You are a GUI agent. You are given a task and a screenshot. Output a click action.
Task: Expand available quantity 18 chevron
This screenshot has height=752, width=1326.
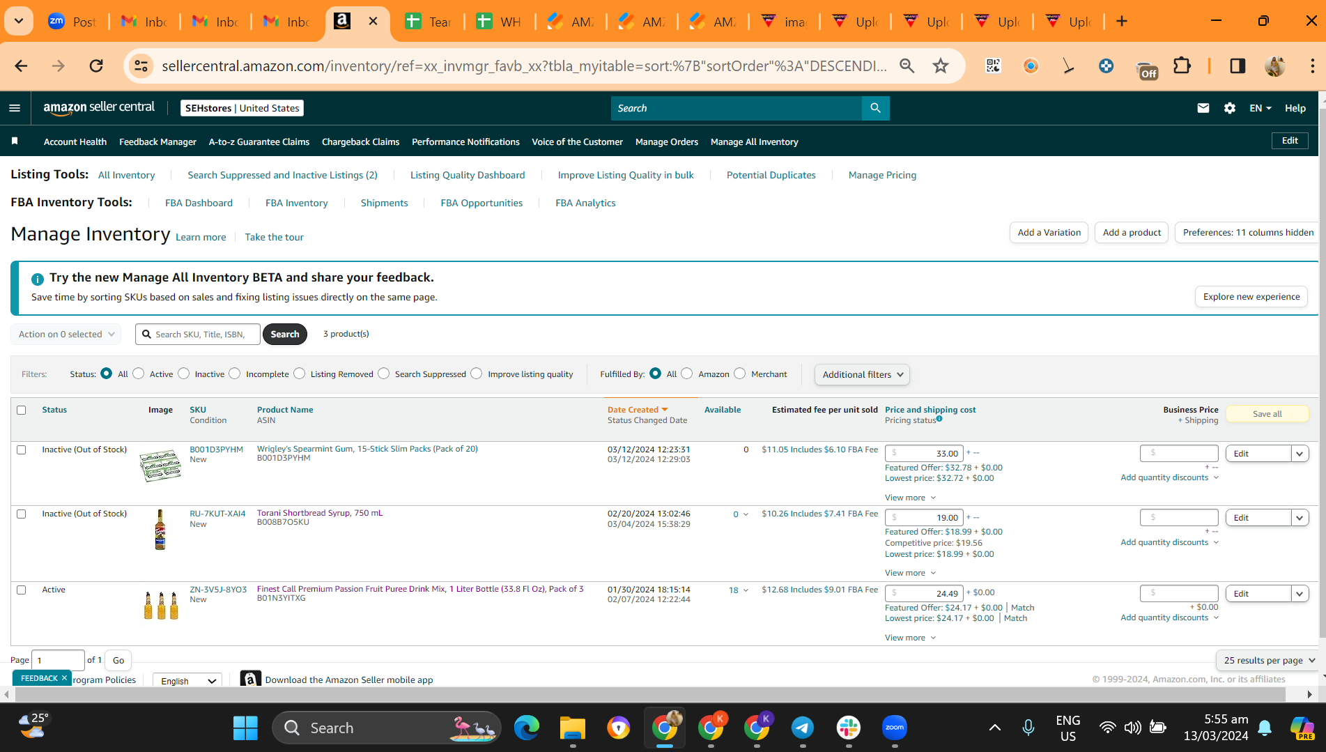point(746,590)
